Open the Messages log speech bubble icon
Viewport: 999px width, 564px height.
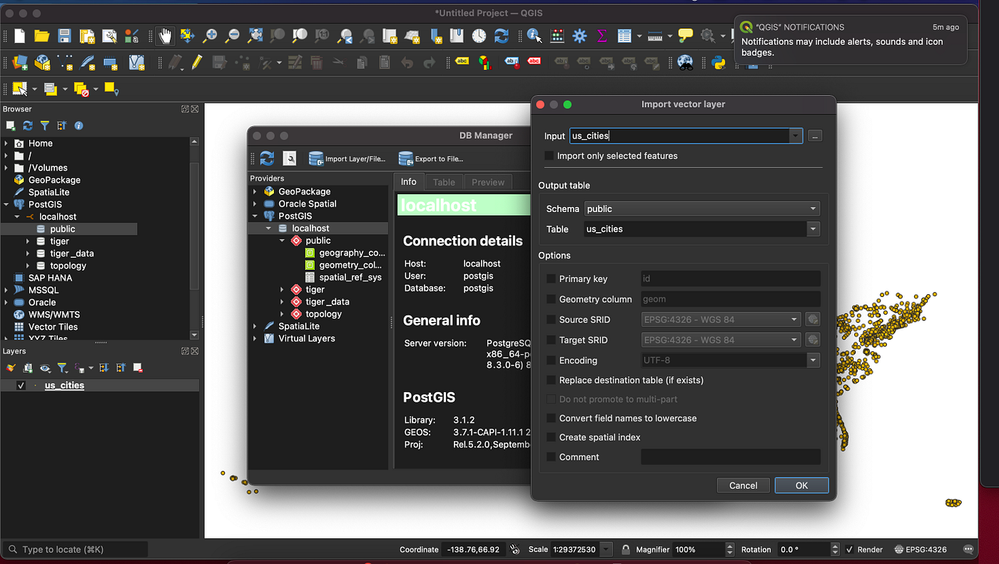(x=968, y=550)
